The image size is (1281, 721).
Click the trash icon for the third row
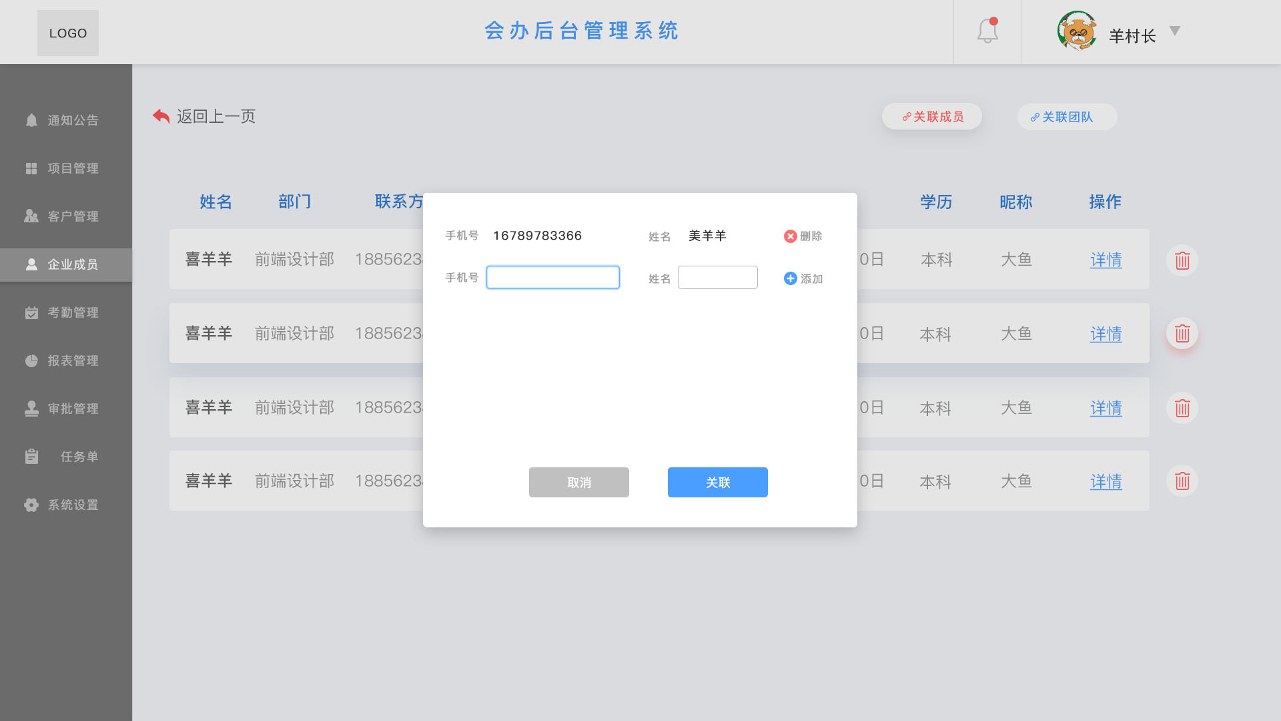(x=1182, y=408)
